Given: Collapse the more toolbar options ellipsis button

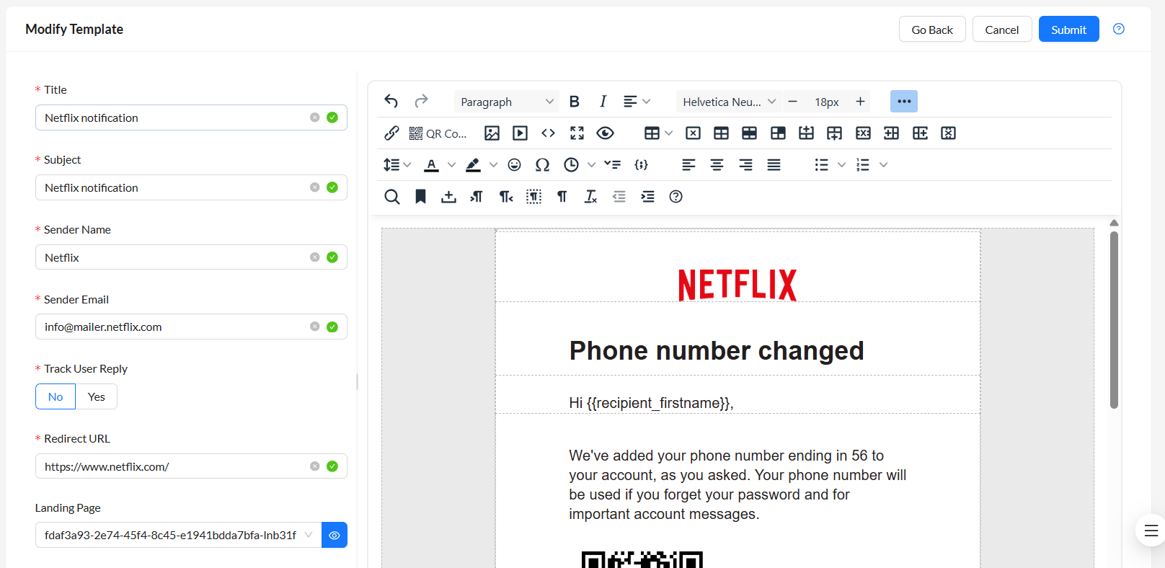Looking at the screenshot, I should pyautogui.click(x=903, y=102).
